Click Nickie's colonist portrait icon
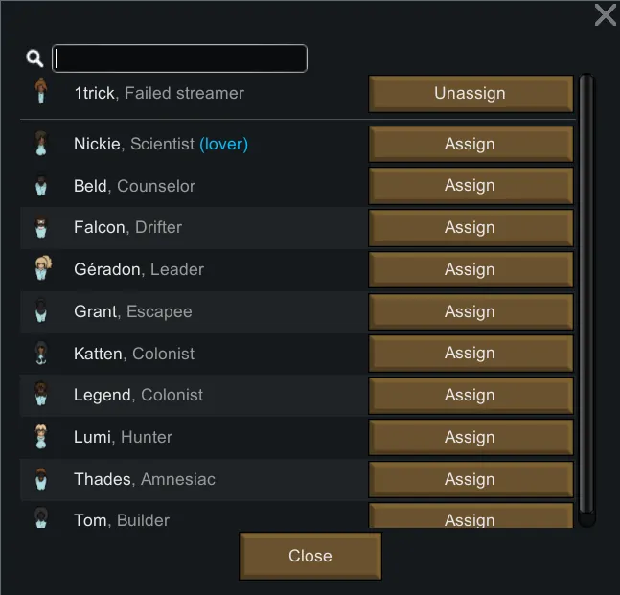 [40, 144]
